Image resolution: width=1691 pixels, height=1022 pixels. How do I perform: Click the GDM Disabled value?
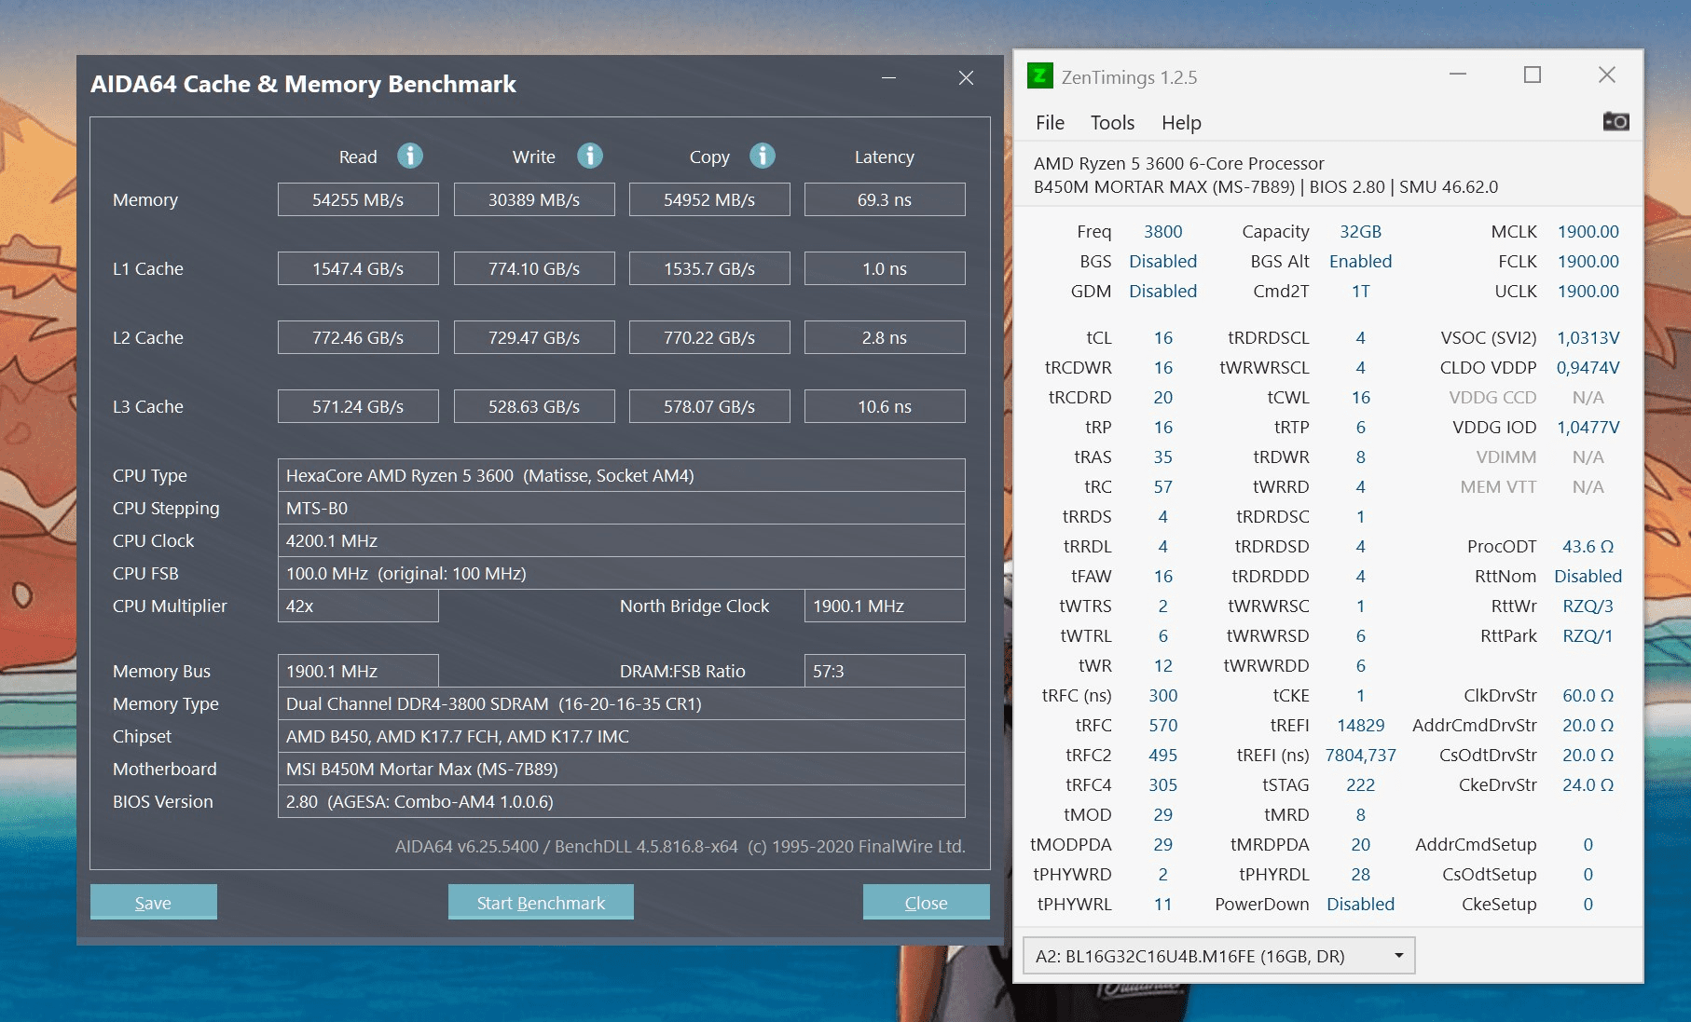point(1162,291)
